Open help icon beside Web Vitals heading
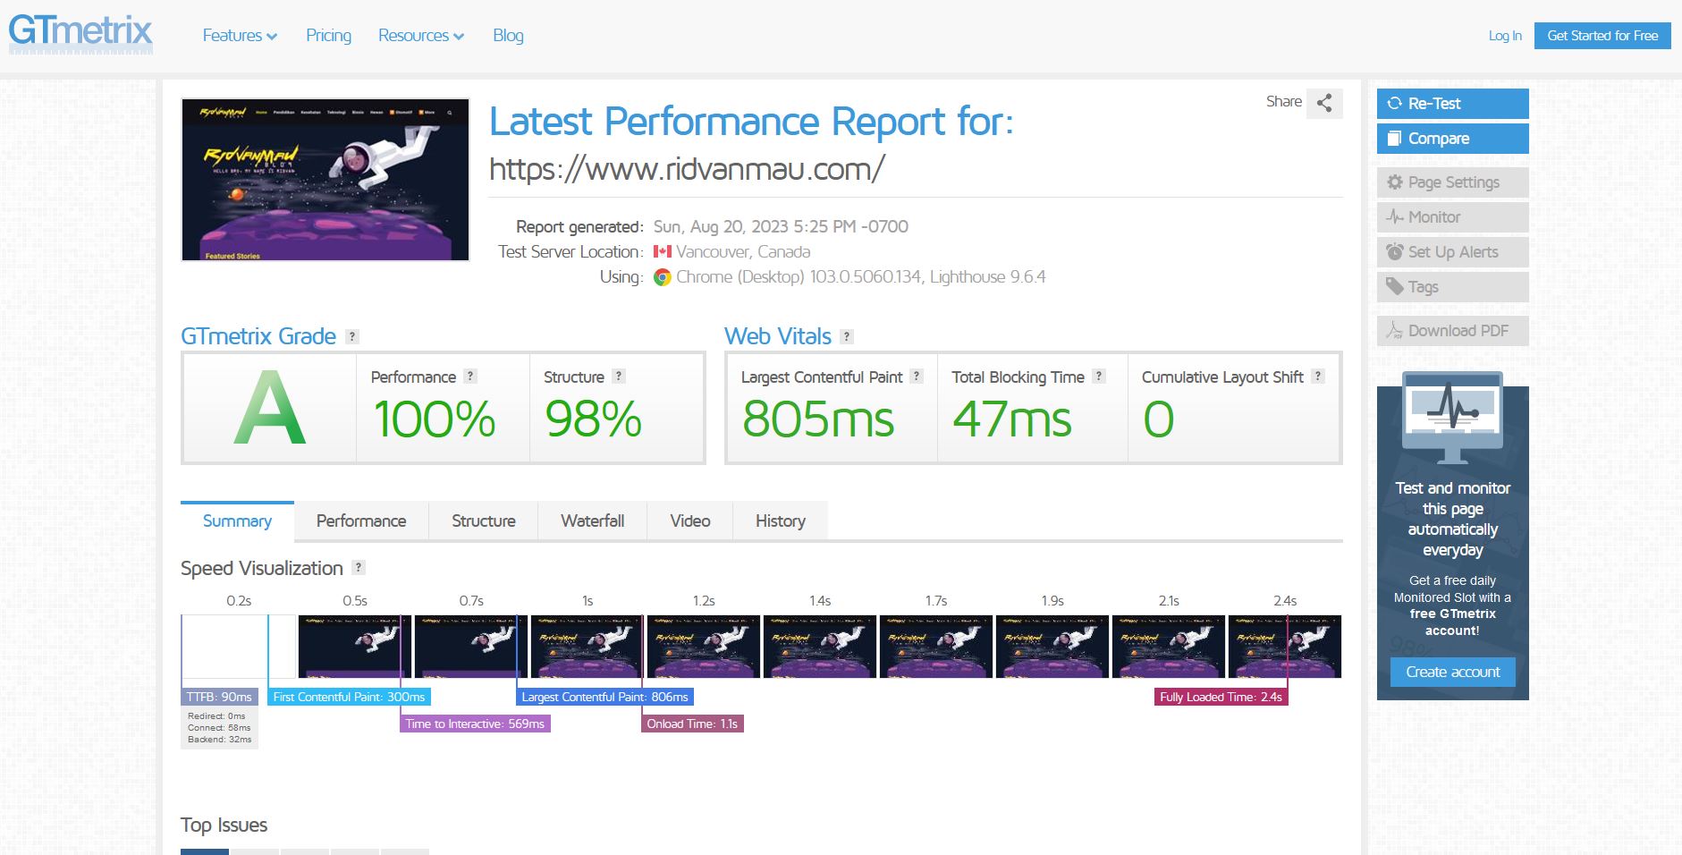The width and height of the screenshot is (1682, 855). point(847,337)
